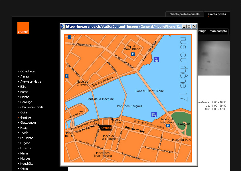Close the map popup window
The image size is (241, 171).
[x=194, y=27]
